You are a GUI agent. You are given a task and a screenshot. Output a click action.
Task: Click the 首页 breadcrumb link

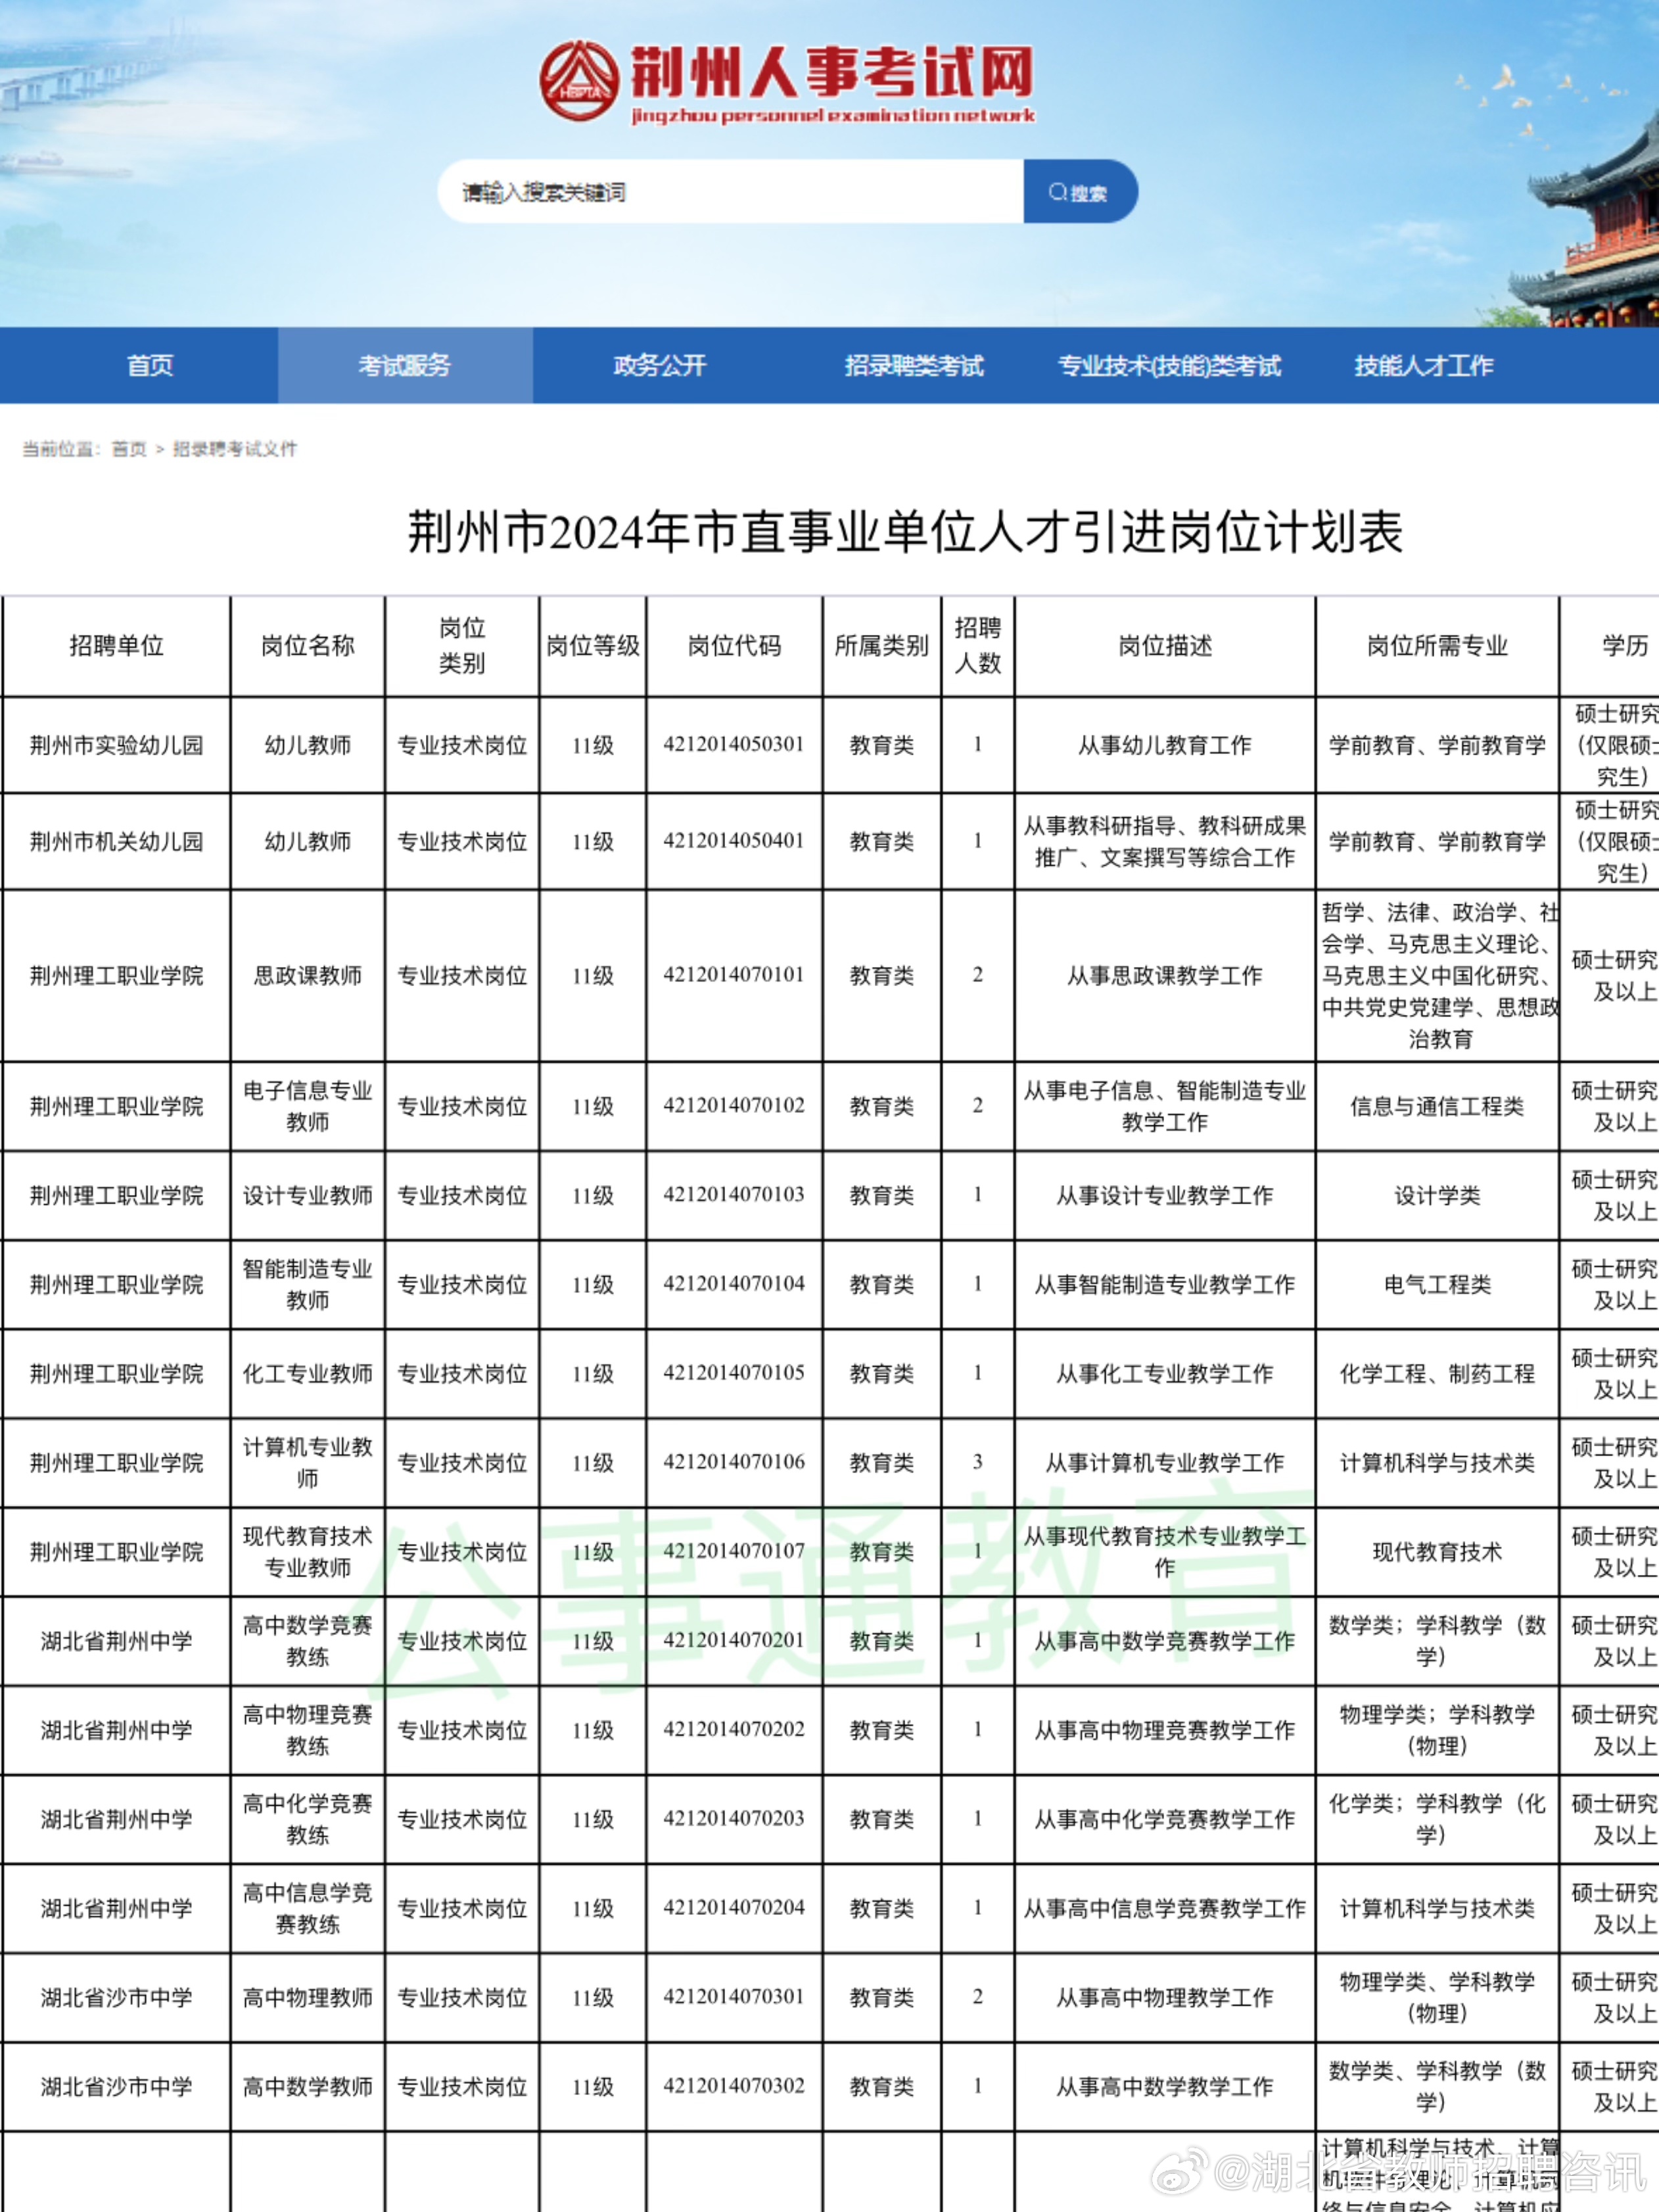[129, 449]
